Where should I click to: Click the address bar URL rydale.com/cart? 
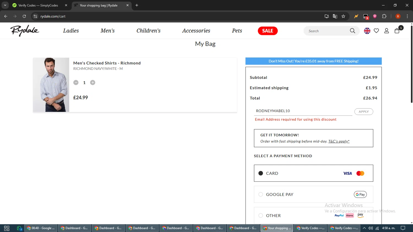(53, 16)
